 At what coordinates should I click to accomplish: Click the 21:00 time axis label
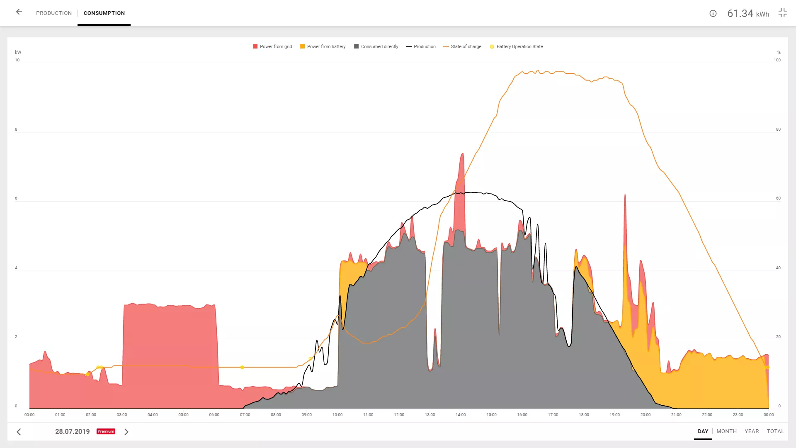point(676,415)
